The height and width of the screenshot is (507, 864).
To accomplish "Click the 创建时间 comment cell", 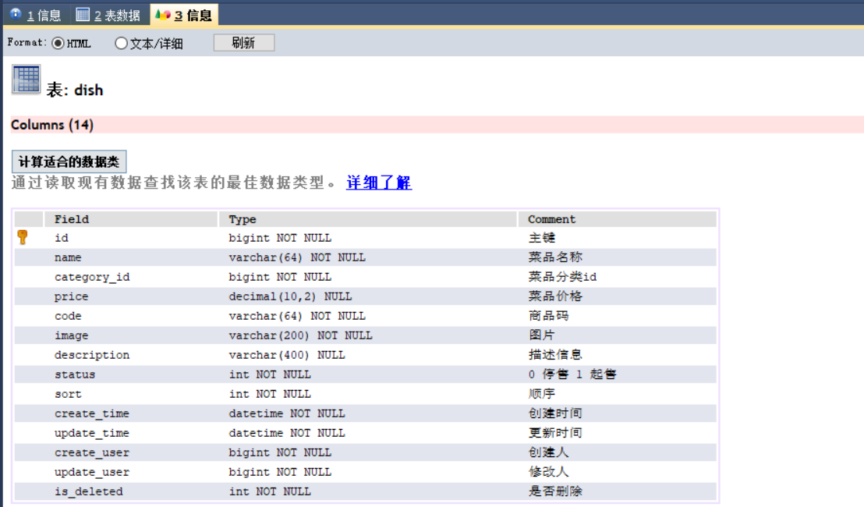I will [617, 413].
